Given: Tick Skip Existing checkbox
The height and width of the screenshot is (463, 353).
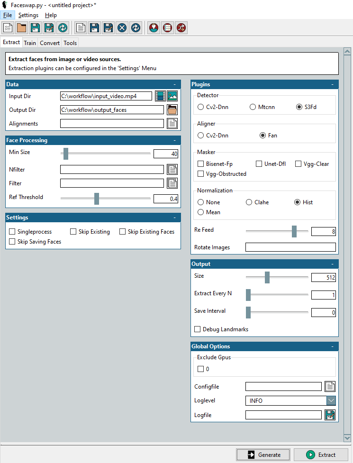Looking at the screenshot, I should [x=73, y=231].
